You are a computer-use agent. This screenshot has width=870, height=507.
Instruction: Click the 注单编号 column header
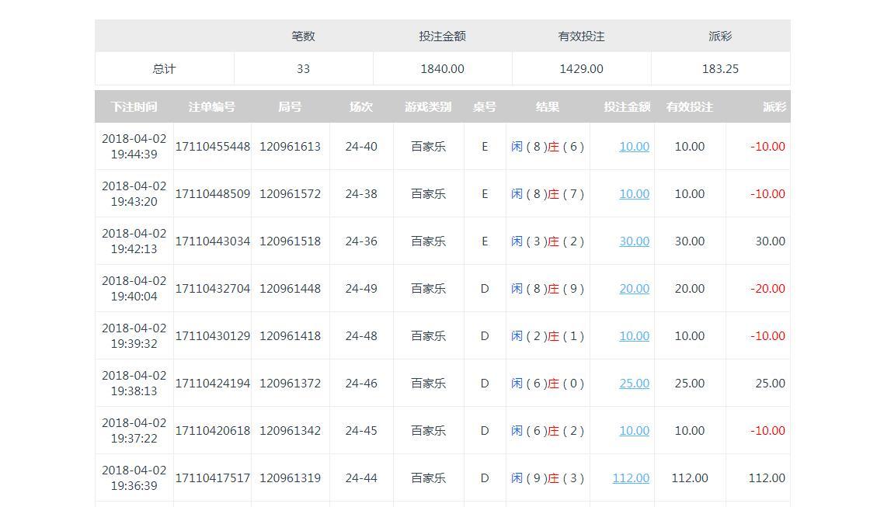click(212, 106)
